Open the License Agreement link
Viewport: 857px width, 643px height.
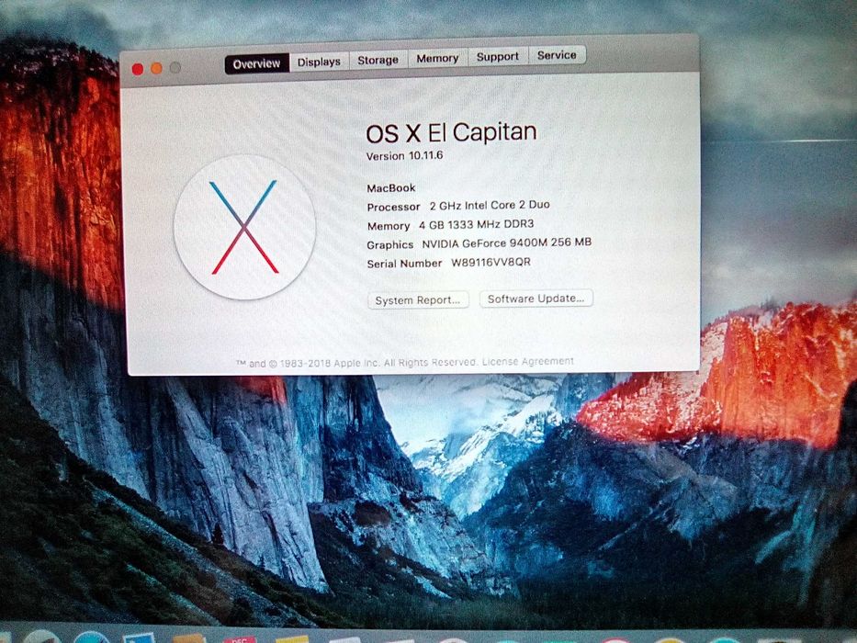[x=527, y=361]
